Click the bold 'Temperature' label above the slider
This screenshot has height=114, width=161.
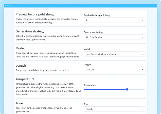click(x=90, y=85)
